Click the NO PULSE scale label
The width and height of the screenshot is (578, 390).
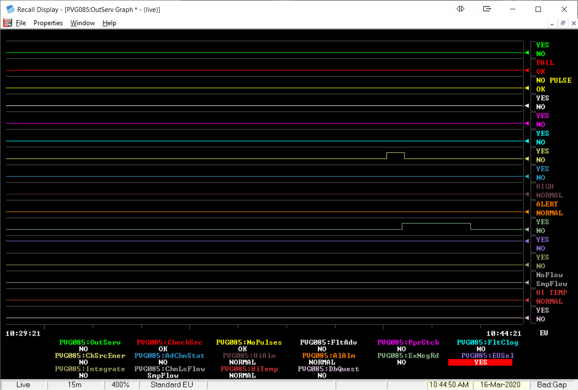554,80
